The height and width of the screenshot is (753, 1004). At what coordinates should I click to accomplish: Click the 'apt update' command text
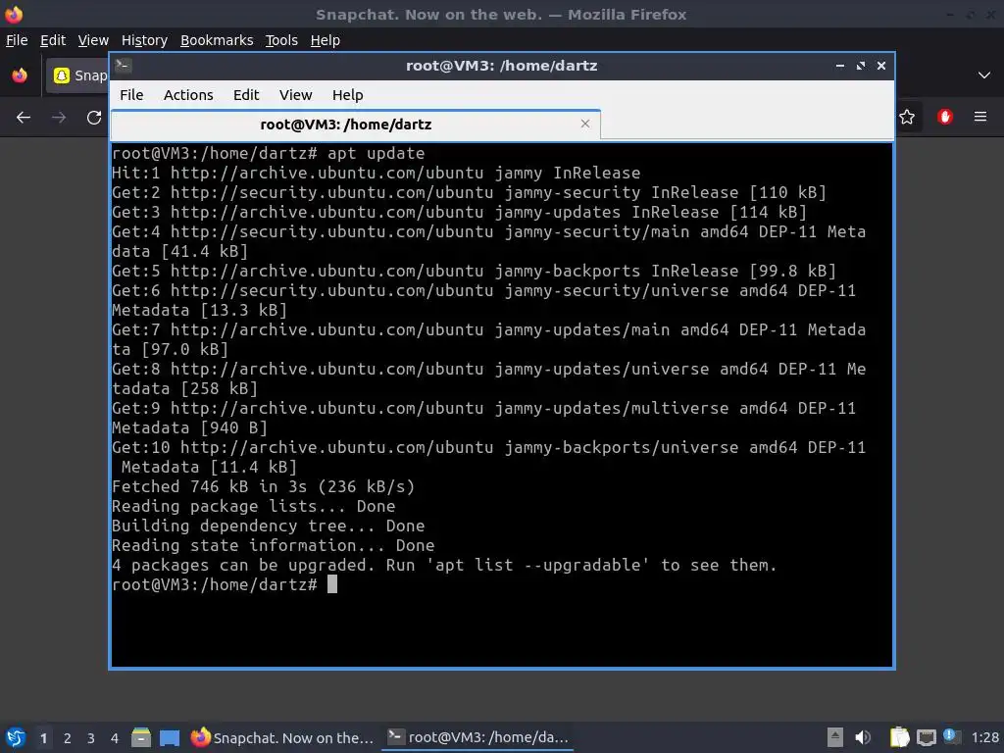click(x=376, y=154)
